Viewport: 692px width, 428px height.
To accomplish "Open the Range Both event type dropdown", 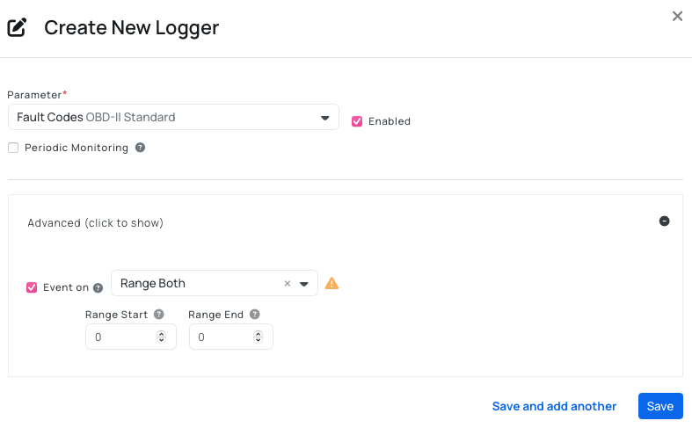I will click(x=304, y=283).
